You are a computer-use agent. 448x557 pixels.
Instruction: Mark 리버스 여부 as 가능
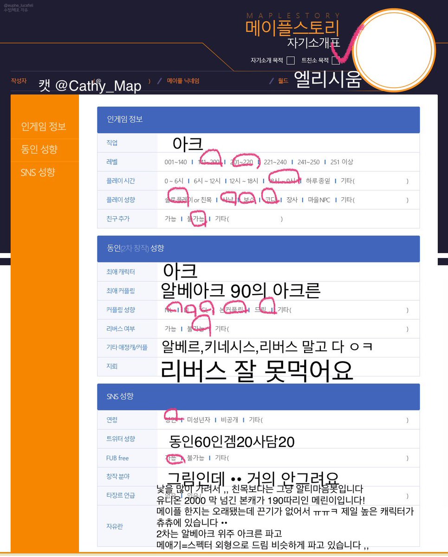(170, 329)
